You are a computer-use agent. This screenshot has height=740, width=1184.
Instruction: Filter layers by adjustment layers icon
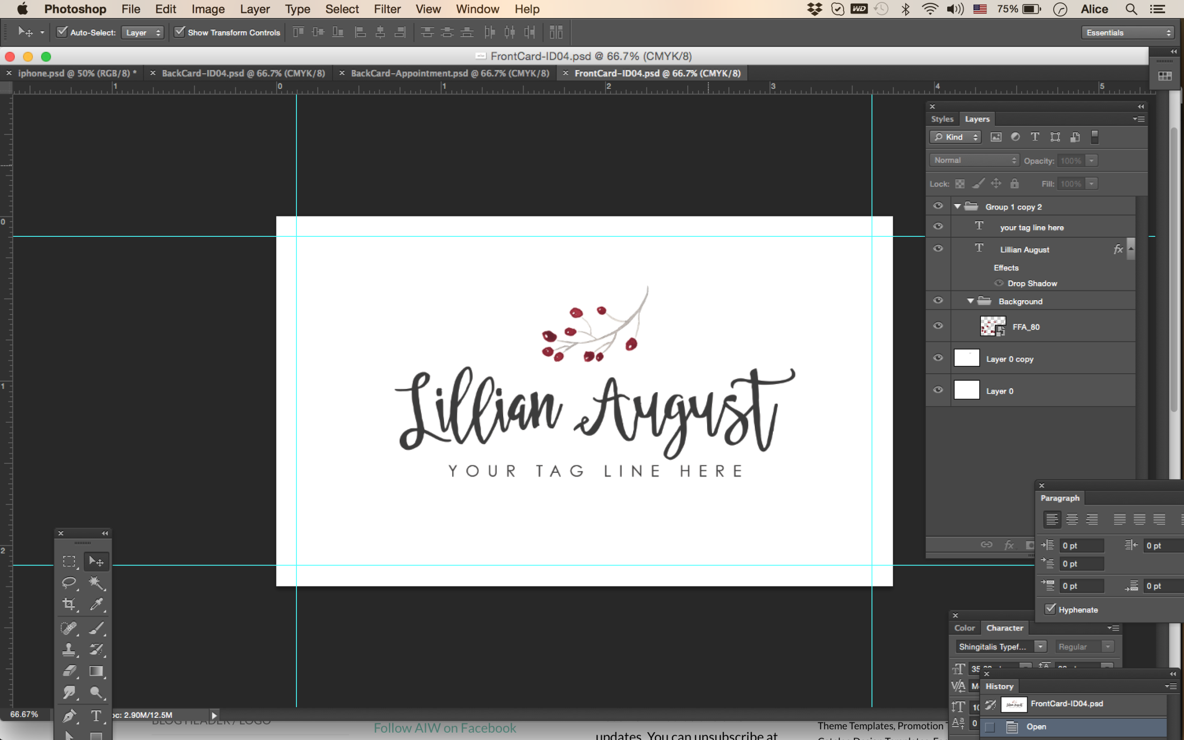pos(1015,137)
